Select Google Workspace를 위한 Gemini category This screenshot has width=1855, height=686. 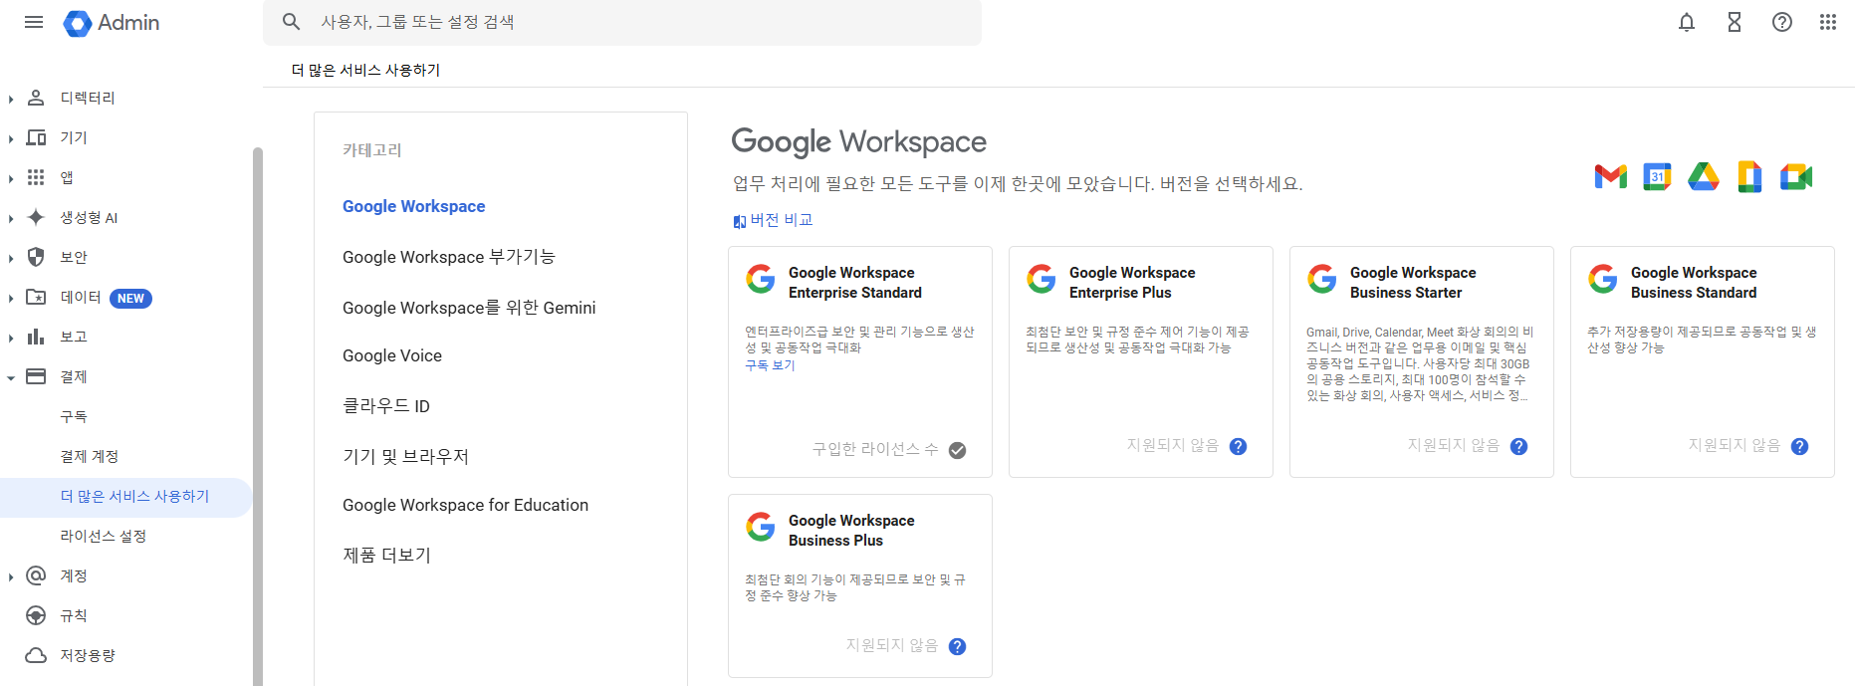469,308
